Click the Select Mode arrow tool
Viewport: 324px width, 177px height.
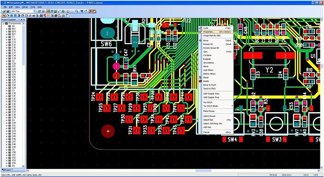tap(4, 15)
